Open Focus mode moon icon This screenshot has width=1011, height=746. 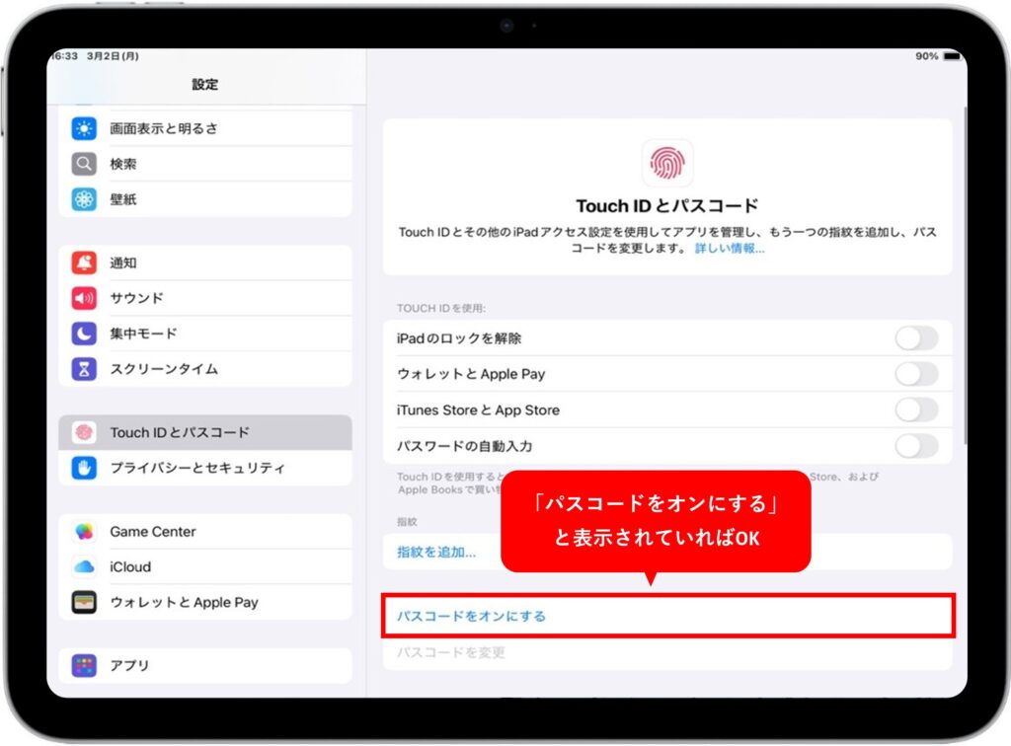pos(84,334)
